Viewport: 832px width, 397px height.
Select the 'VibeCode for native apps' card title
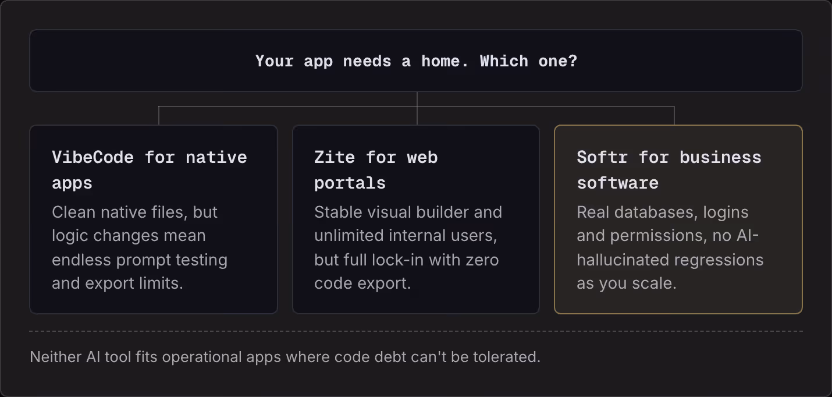click(150, 170)
